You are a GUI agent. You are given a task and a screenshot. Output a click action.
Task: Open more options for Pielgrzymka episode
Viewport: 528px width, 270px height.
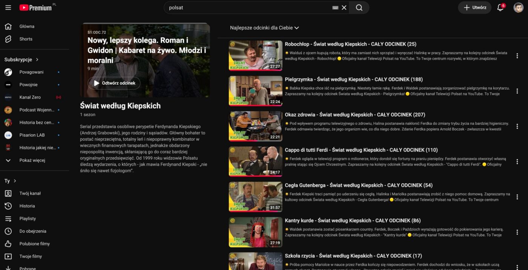coord(517,91)
